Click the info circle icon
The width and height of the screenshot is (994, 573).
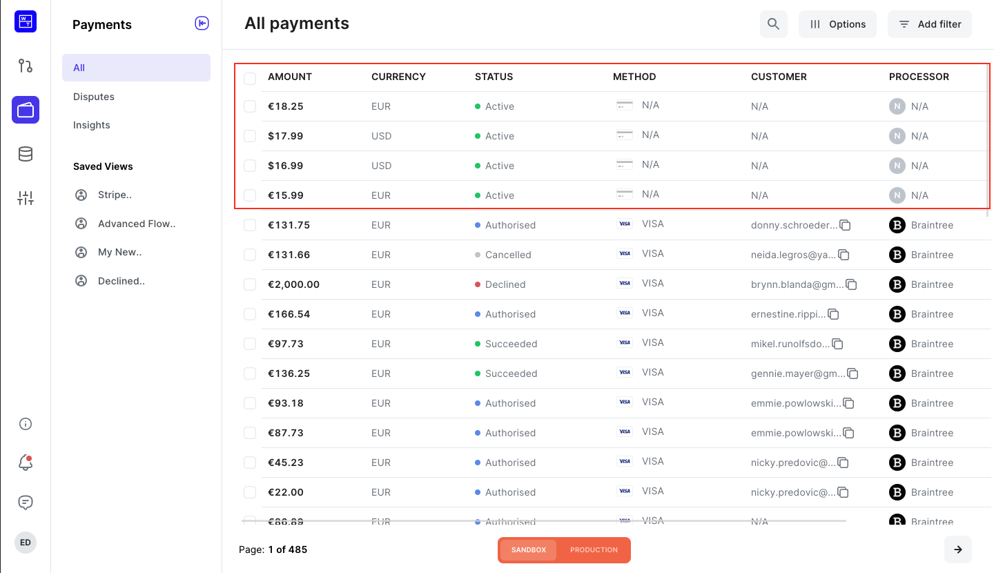(x=26, y=424)
